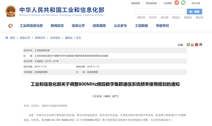Open the green WeChat icon in top bar
The height and width of the screenshot is (126, 212).
coord(183,3)
